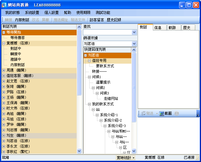Open the emoticon smiley picker
The width and height of the screenshot is (201, 162).
coord(177,113)
